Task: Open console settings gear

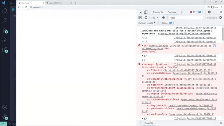Action: click(220, 17)
